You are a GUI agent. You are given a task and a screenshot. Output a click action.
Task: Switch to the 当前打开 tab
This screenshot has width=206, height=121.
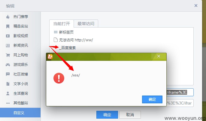click(62, 24)
